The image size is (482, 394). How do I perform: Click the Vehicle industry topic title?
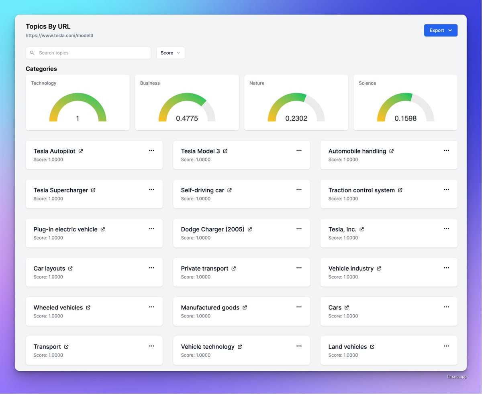pyautogui.click(x=351, y=269)
